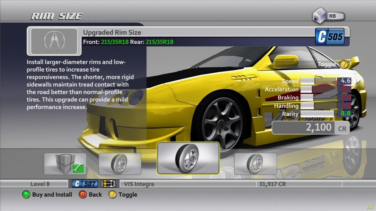376x211 pixels.
Task: Open the RB garage cube icon
Action: pos(320,17)
